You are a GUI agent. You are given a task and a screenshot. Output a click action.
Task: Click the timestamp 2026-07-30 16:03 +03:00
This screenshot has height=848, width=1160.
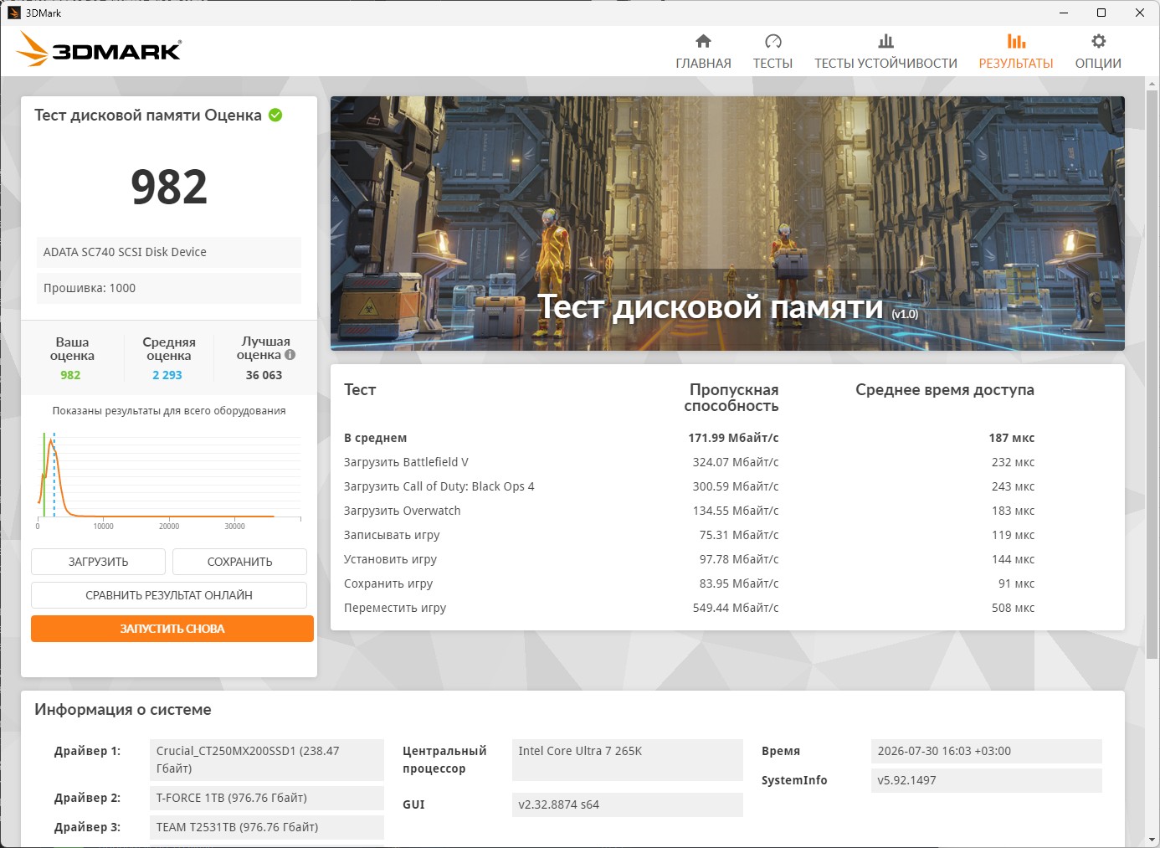(987, 751)
